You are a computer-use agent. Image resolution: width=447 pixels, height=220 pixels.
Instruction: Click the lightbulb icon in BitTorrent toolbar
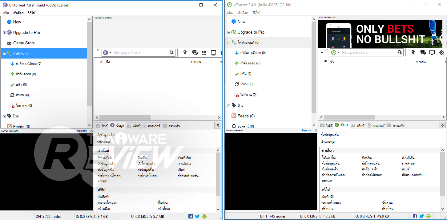(185, 53)
